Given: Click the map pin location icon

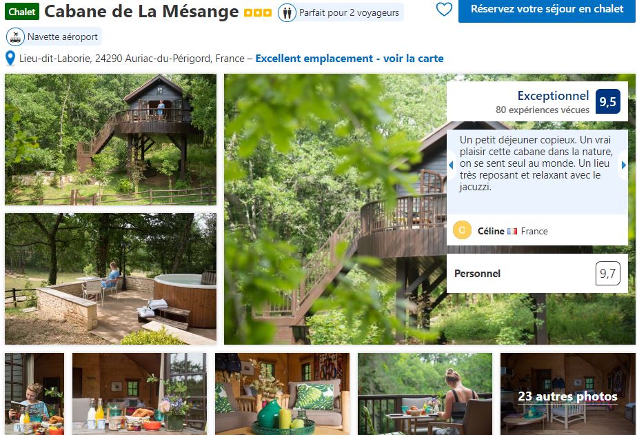Looking at the screenshot, I should 10,59.
